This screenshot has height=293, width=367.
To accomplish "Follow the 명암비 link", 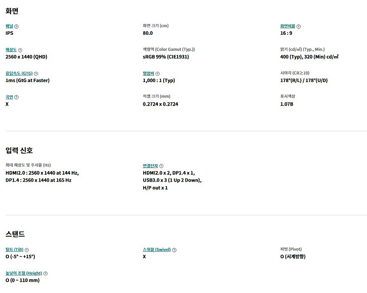I will click(x=148, y=73).
